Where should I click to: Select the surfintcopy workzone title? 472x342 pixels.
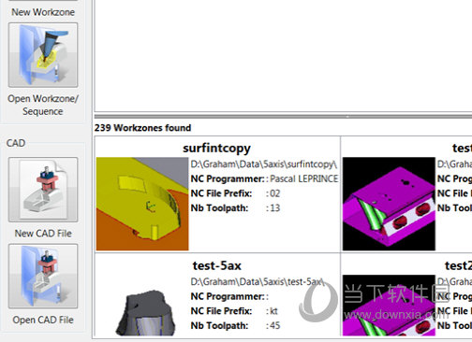pos(216,149)
